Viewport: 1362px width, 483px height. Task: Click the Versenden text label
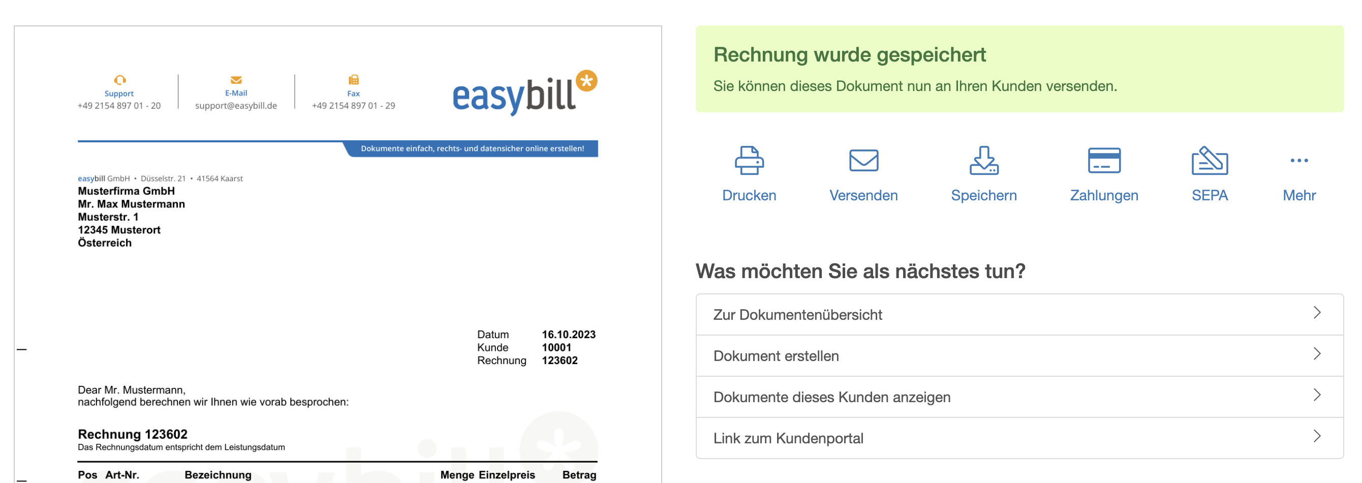[x=863, y=195]
